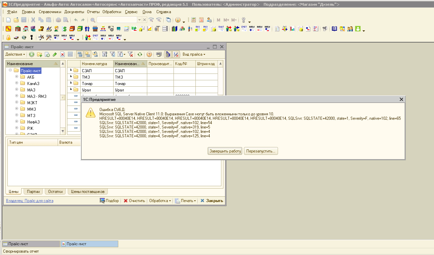Viewport: 434px width, 255px height.
Task: Open the calculator icon
Action: [194, 20]
